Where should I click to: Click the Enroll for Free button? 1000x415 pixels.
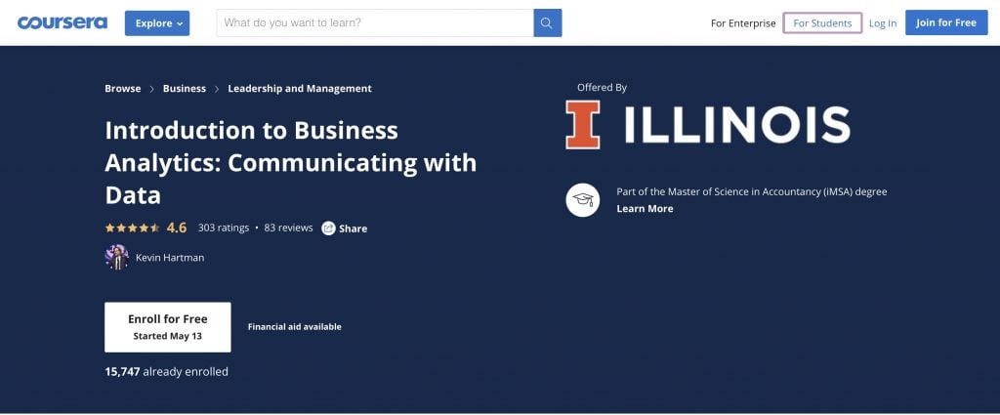168,327
